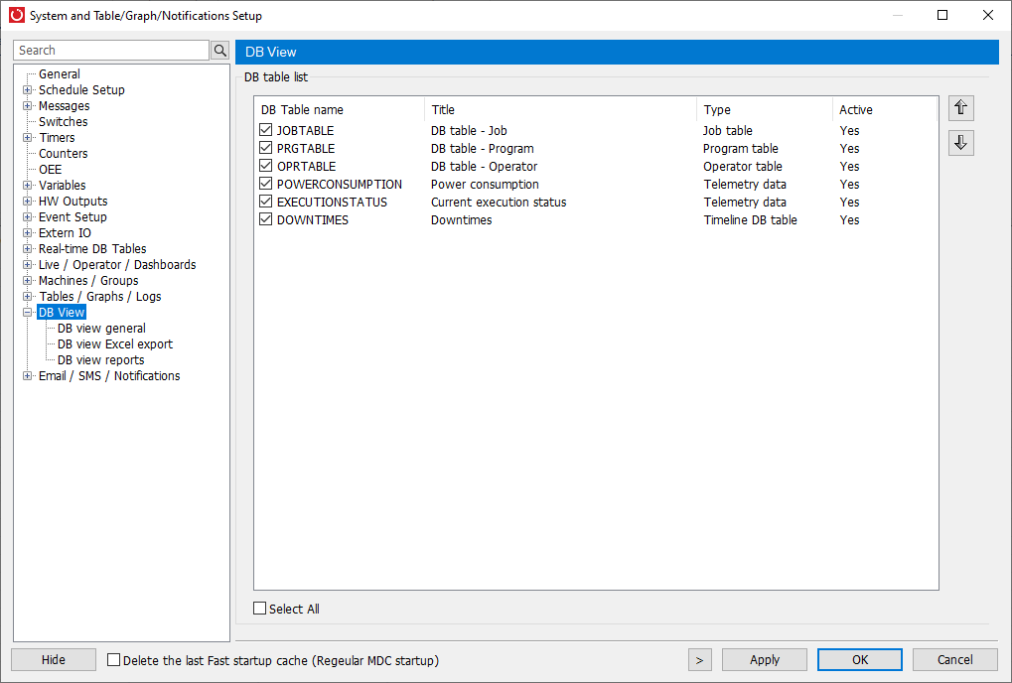Click the Title column header
This screenshot has height=683, width=1012.
coord(561,109)
